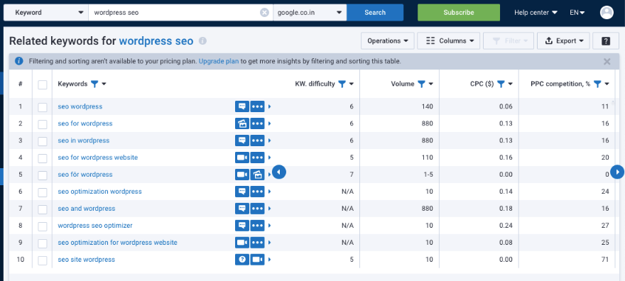Expand the seo wordpress row arrow
The width and height of the screenshot is (625, 281).
(x=270, y=106)
